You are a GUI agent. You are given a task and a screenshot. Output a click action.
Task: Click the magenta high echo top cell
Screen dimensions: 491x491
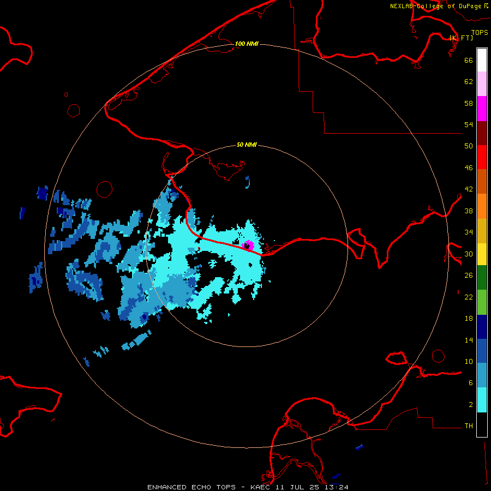(x=249, y=245)
